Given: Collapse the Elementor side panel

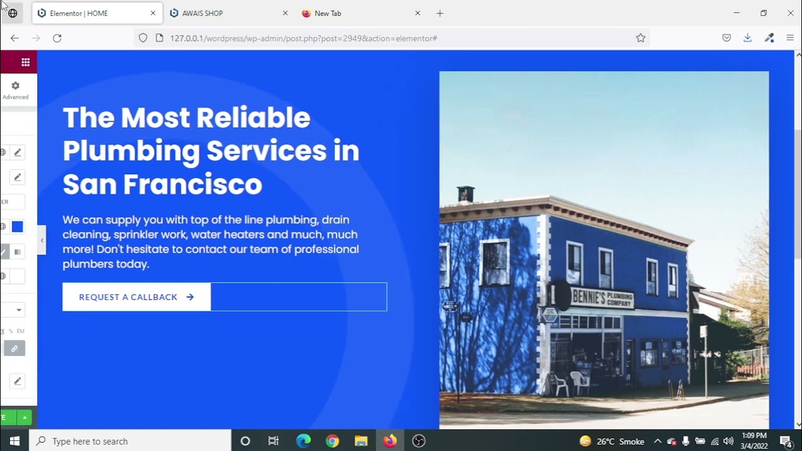Looking at the screenshot, I should [x=42, y=241].
